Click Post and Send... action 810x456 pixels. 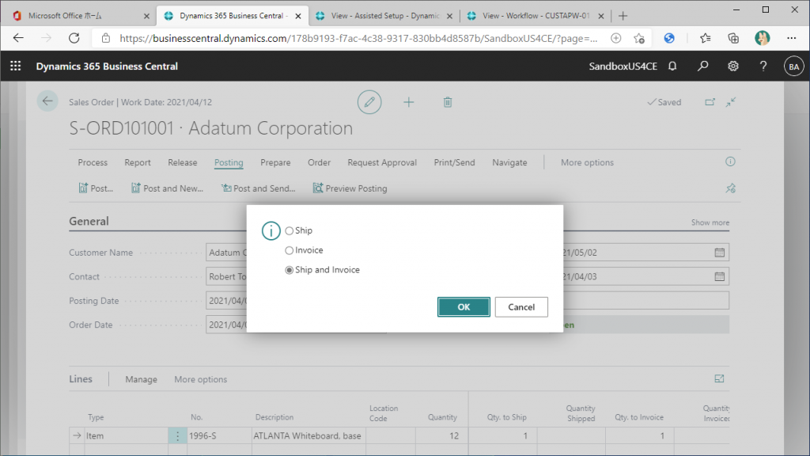[259, 188]
